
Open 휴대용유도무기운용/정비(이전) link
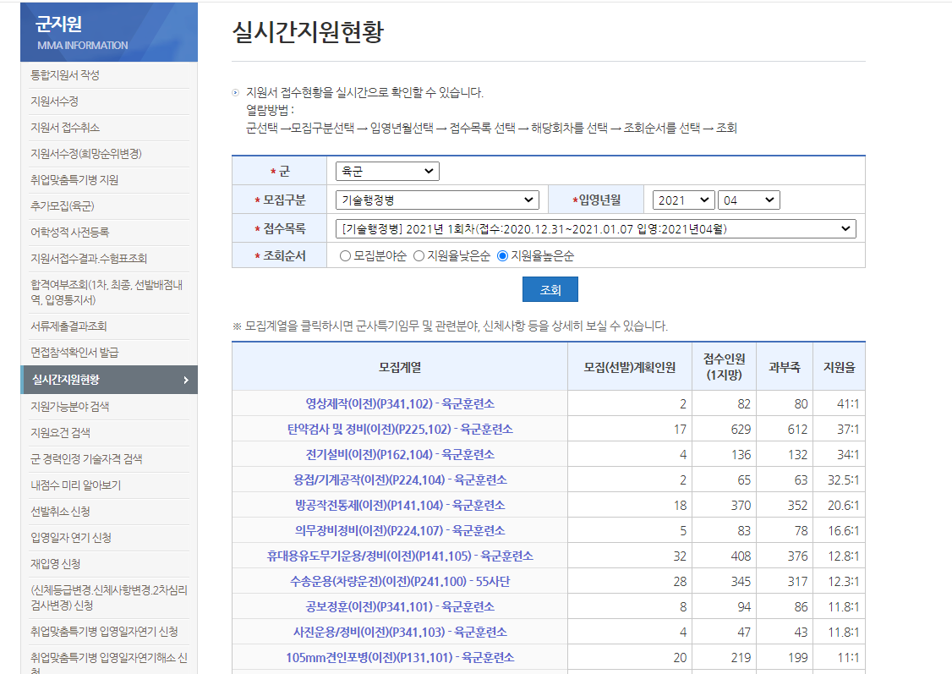click(x=400, y=556)
